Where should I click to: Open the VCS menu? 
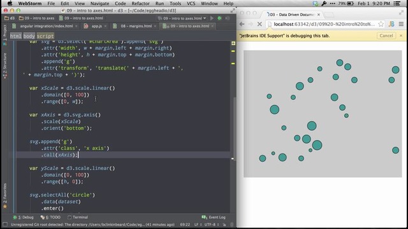(191, 3)
